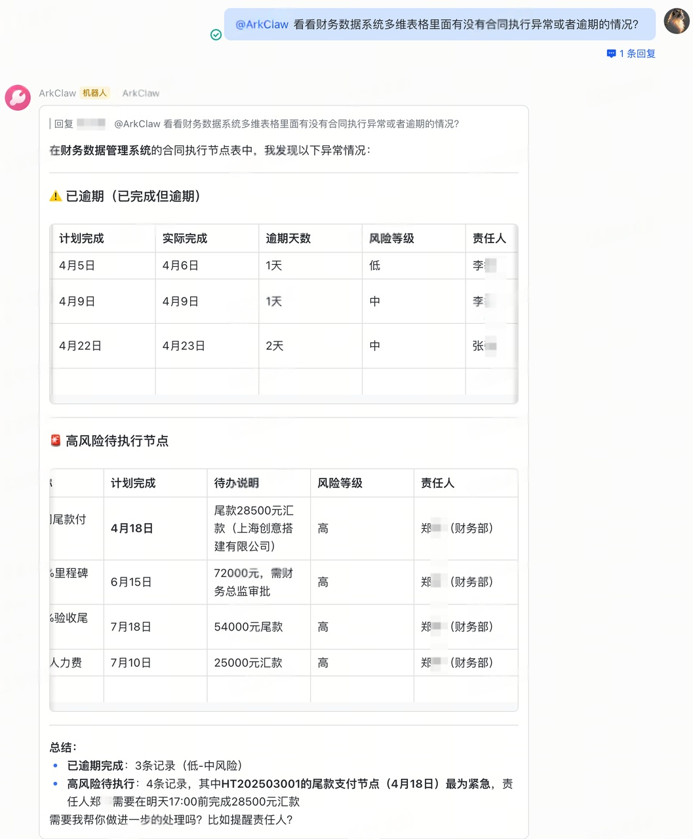Viewport: 693px width, 839px height.
Task: Select the 逾期天数 column header
Action: click(288, 239)
